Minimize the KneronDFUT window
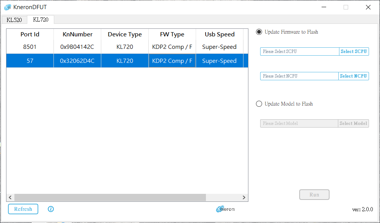The image size is (380, 223). (x=324, y=7)
